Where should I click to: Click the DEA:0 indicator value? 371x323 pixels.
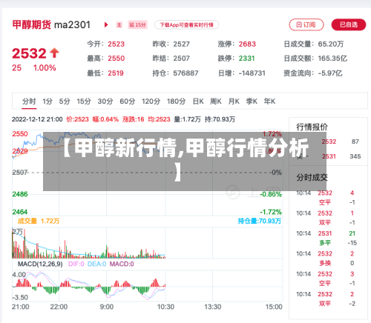tap(96, 264)
